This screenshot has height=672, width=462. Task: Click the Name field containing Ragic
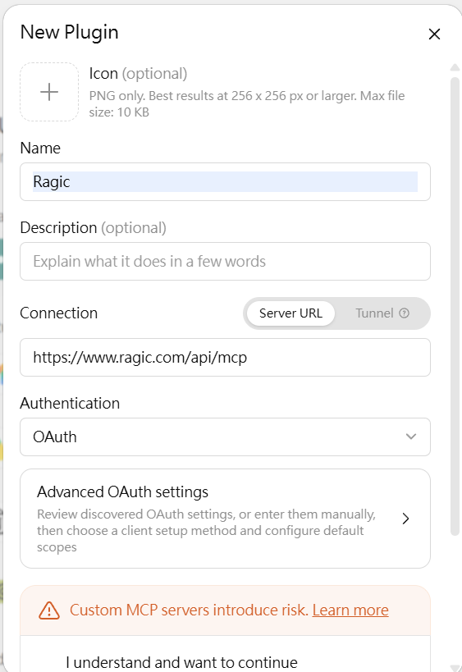click(x=225, y=181)
